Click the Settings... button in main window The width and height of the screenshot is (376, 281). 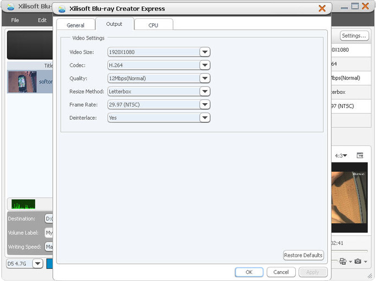354,36
